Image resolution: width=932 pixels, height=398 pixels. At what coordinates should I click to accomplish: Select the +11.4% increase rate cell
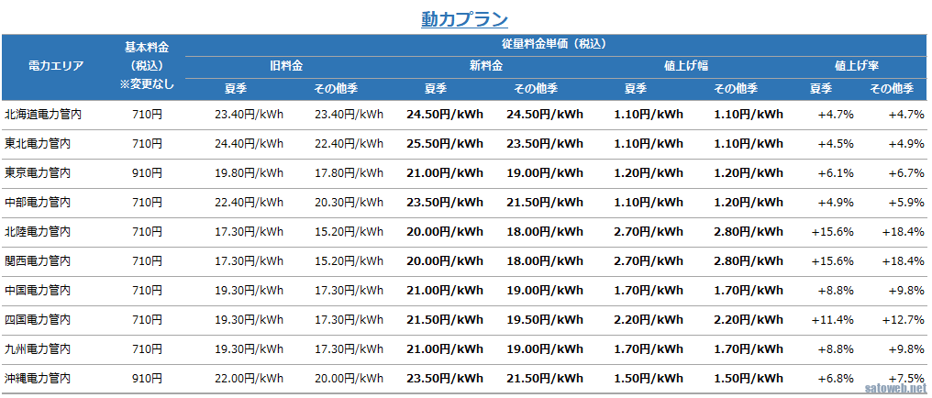click(x=832, y=320)
